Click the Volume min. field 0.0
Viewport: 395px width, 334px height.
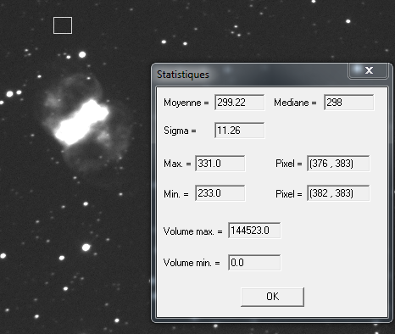pos(254,263)
